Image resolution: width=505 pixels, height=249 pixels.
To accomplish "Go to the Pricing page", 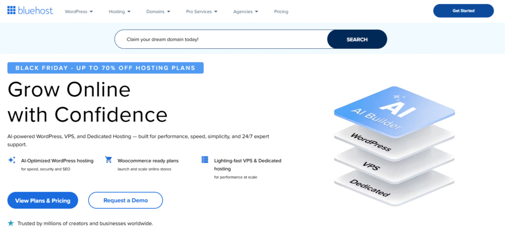I will coord(281,12).
